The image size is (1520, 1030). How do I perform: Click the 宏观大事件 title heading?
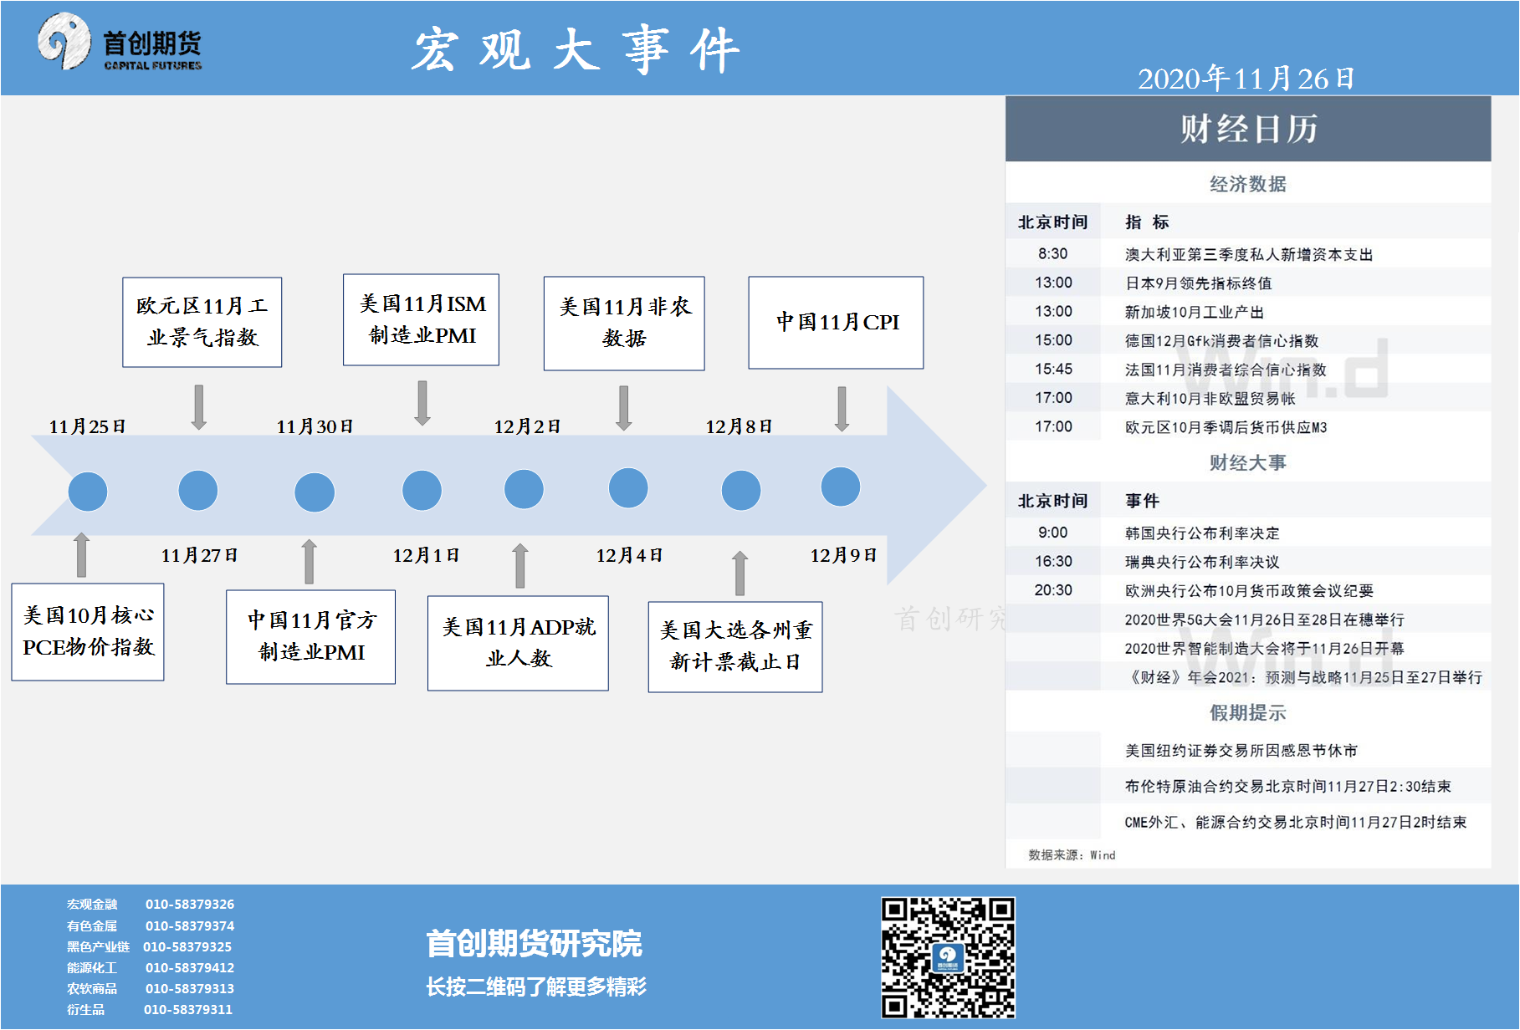point(576,49)
